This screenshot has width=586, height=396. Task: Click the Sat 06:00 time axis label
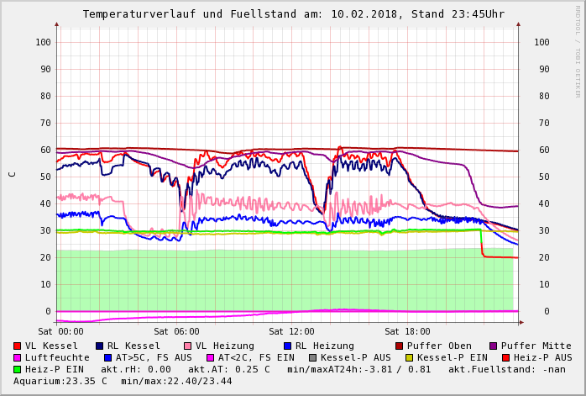(176, 331)
